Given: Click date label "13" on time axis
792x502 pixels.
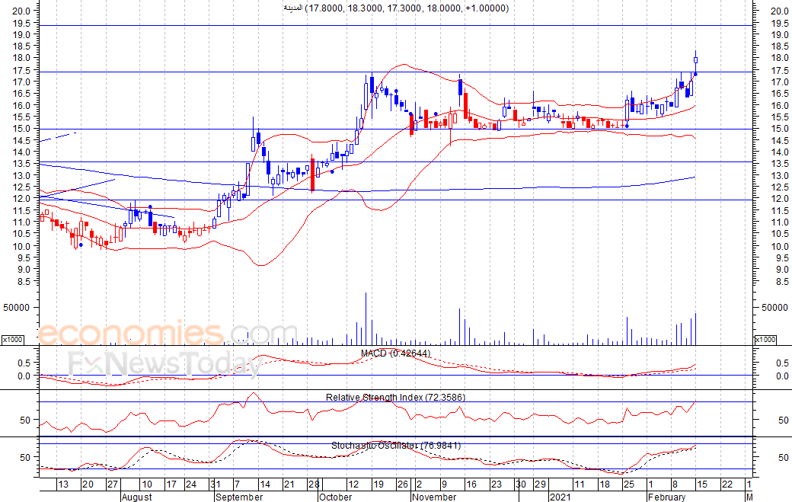Looking at the screenshot, I should coord(62,484).
